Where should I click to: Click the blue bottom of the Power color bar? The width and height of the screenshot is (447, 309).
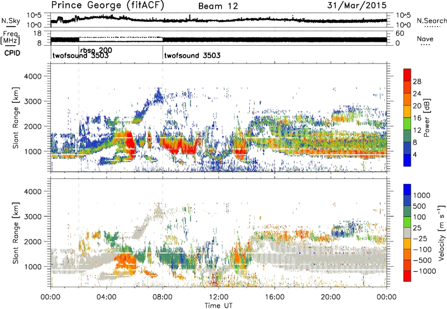(x=407, y=162)
